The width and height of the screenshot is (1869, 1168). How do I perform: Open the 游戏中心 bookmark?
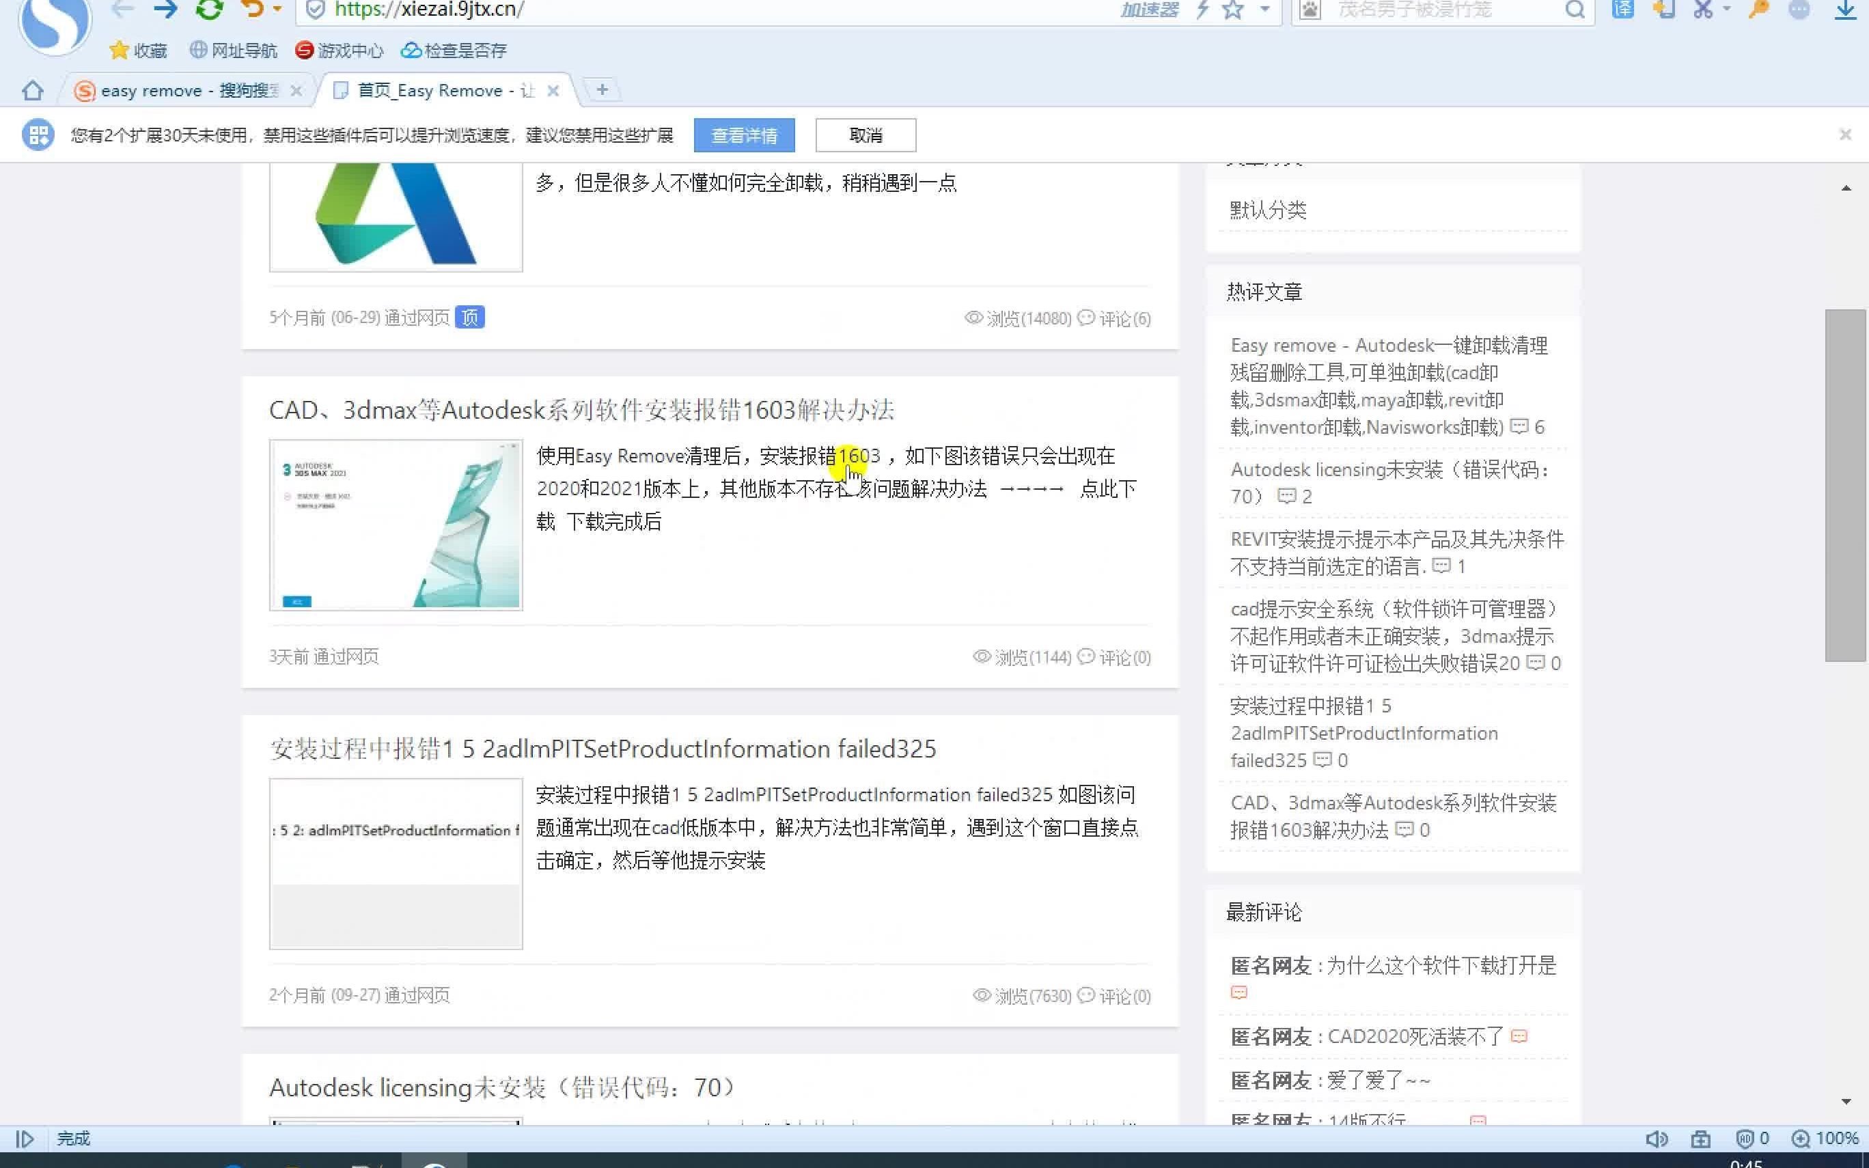pos(339,51)
